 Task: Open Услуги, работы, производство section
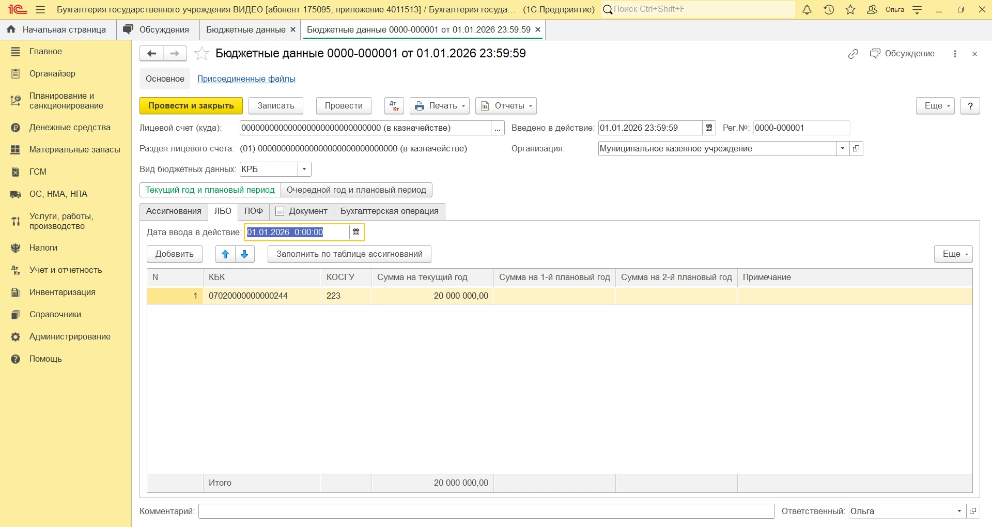tap(66, 221)
